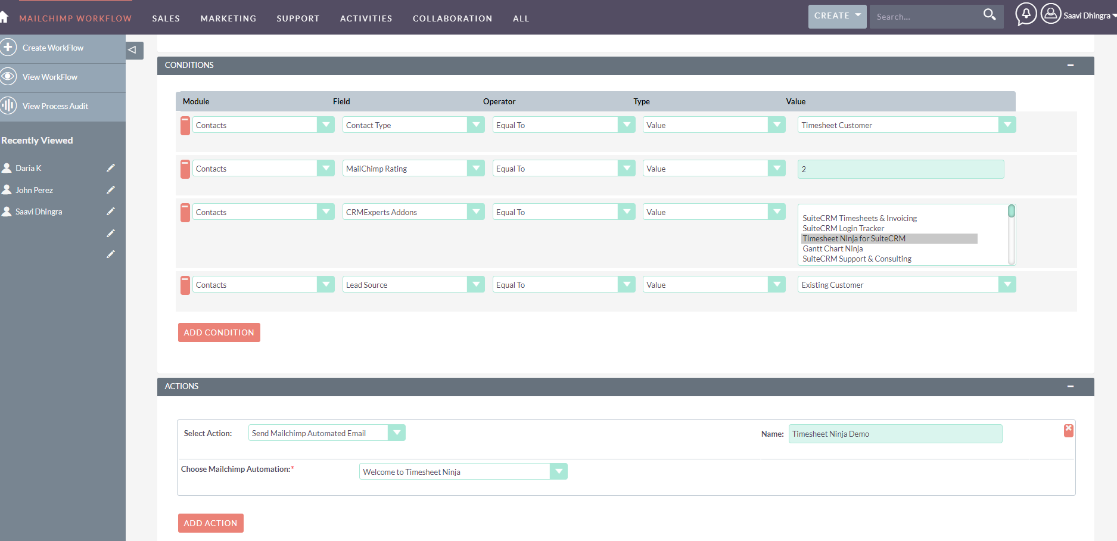Image resolution: width=1117 pixels, height=541 pixels.
Task: Open the CREATE dropdown button
Action: pos(837,16)
